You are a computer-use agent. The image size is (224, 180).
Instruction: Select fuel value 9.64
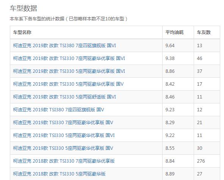[x=170, y=46]
